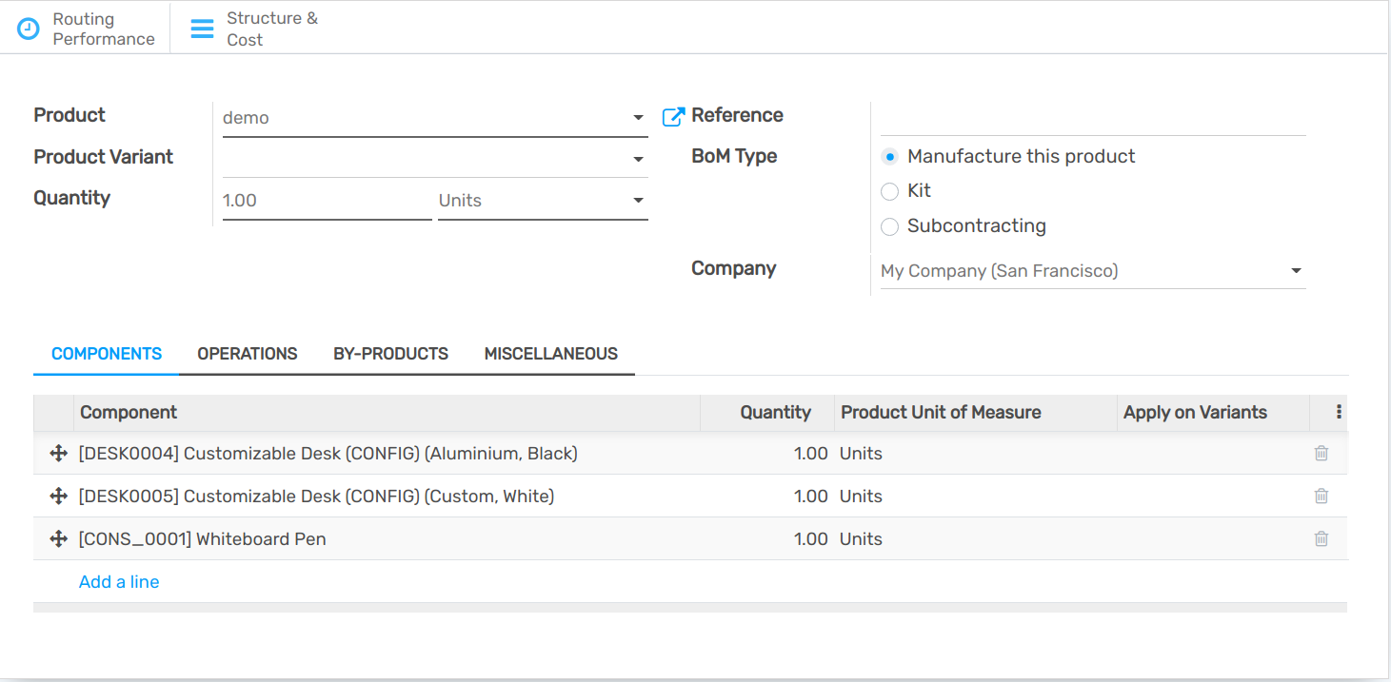1391x682 pixels.
Task: Expand the Product dropdown
Action: [638, 118]
